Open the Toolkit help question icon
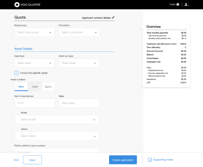This screenshot has width=203, height=167. [x=178, y=5]
